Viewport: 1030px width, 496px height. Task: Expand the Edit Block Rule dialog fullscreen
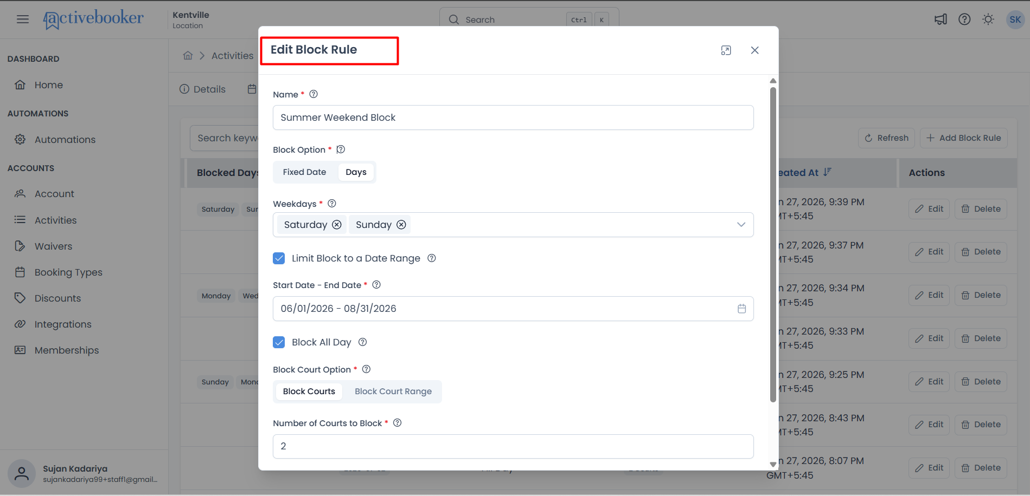(726, 50)
